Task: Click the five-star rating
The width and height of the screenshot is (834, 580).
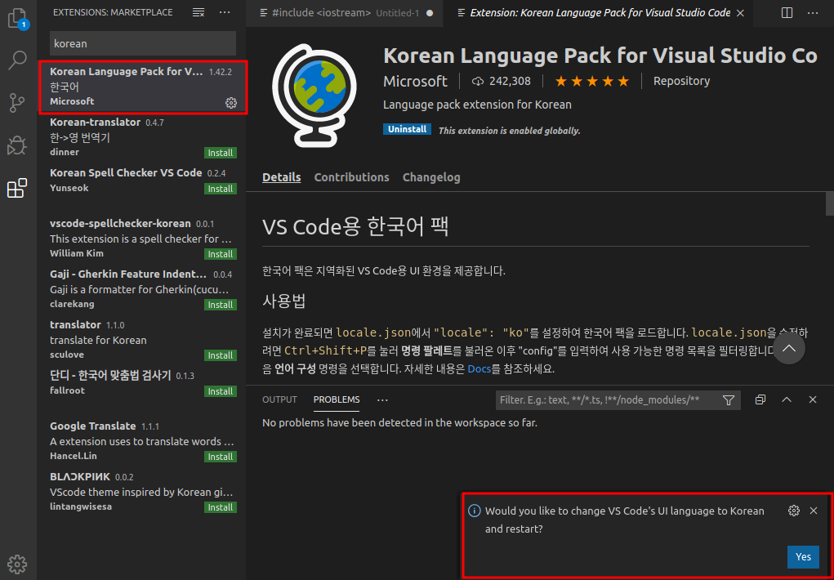Action: (592, 82)
